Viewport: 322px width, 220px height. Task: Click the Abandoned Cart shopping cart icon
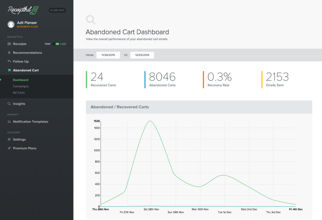coord(9,70)
